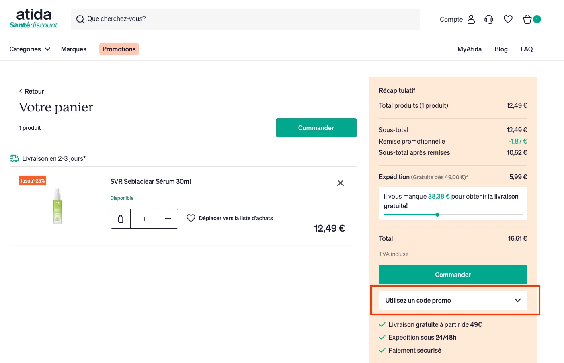Click the search magnifier icon
The height and width of the screenshot is (363, 564).
80,19
